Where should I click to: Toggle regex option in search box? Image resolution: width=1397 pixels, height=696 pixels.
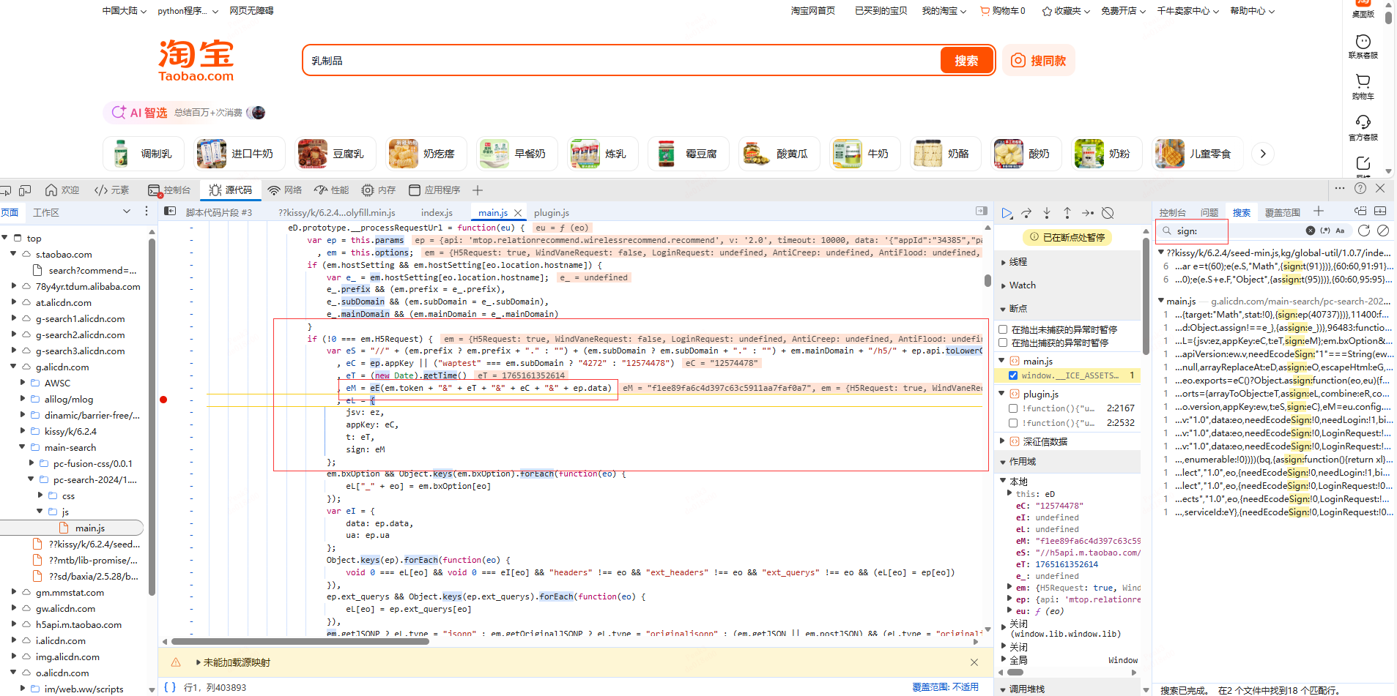1325,231
